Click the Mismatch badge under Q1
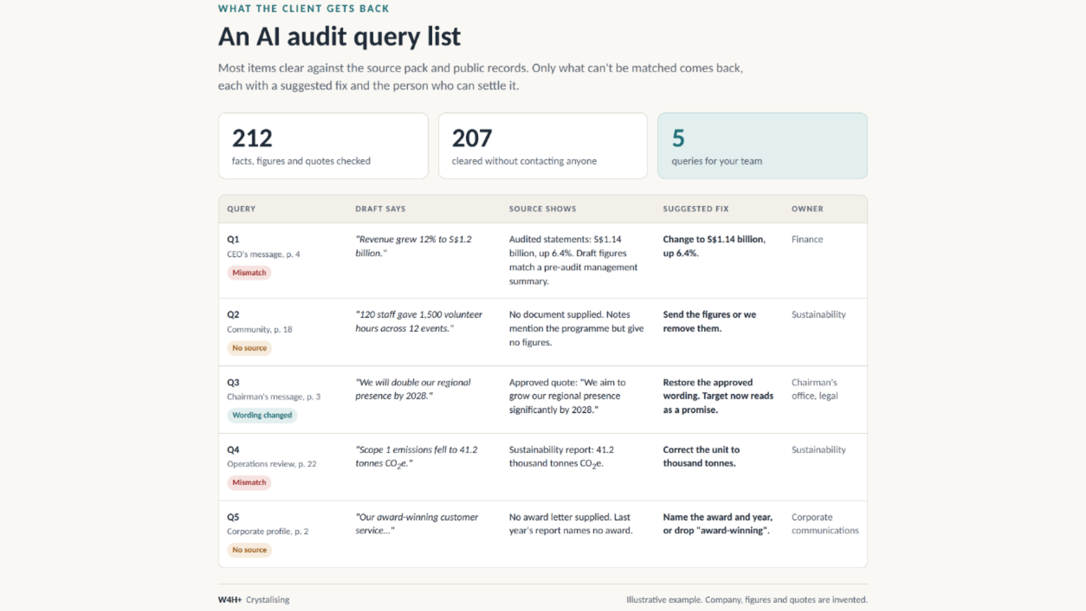The image size is (1086, 611). pyautogui.click(x=249, y=273)
